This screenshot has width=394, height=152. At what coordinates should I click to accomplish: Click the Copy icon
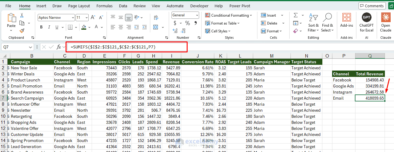point(22,23)
